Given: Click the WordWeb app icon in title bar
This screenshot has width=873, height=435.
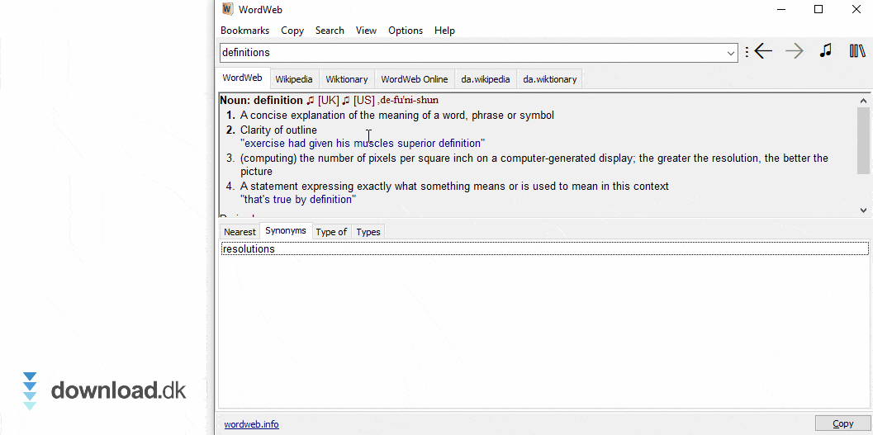Looking at the screenshot, I should tap(228, 9).
